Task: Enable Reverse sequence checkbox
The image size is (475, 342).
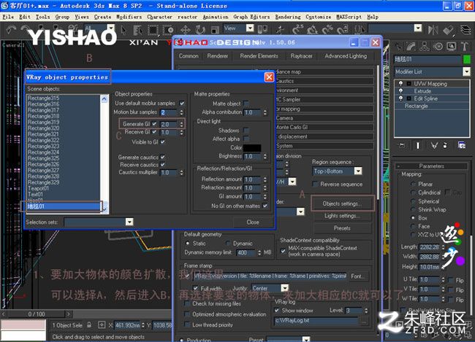Action: tap(316, 184)
